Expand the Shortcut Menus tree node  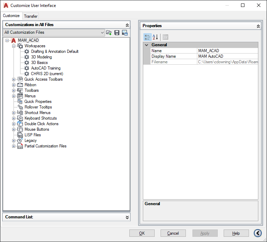click(x=14, y=113)
